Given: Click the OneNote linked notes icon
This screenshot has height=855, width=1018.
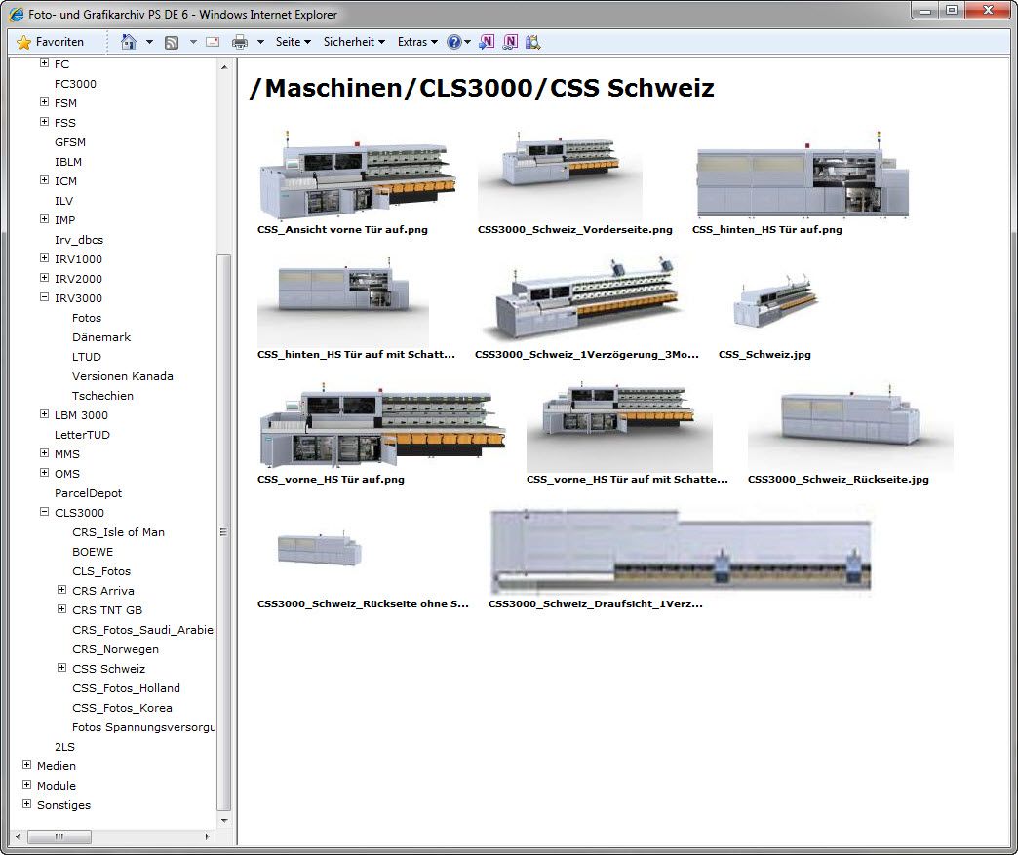Looking at the screenshot, I should click(509, 42).
